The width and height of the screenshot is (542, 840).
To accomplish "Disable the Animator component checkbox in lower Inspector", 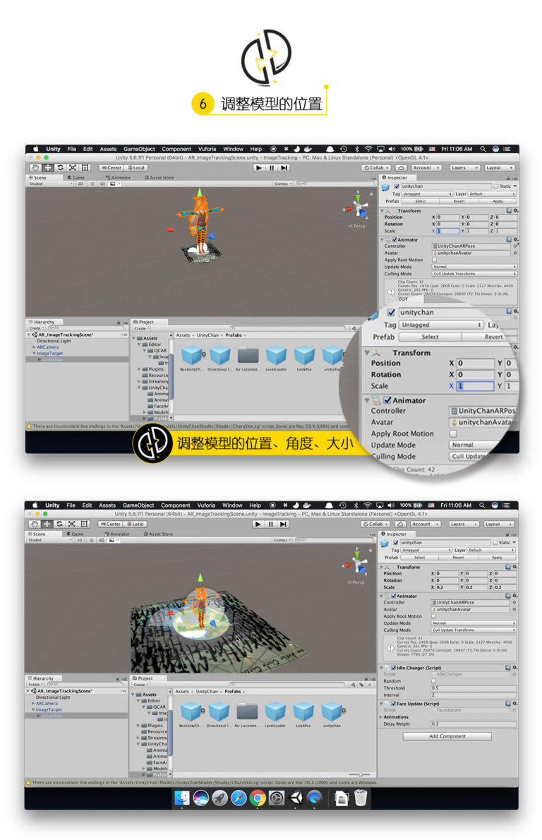I will [393, 596].
